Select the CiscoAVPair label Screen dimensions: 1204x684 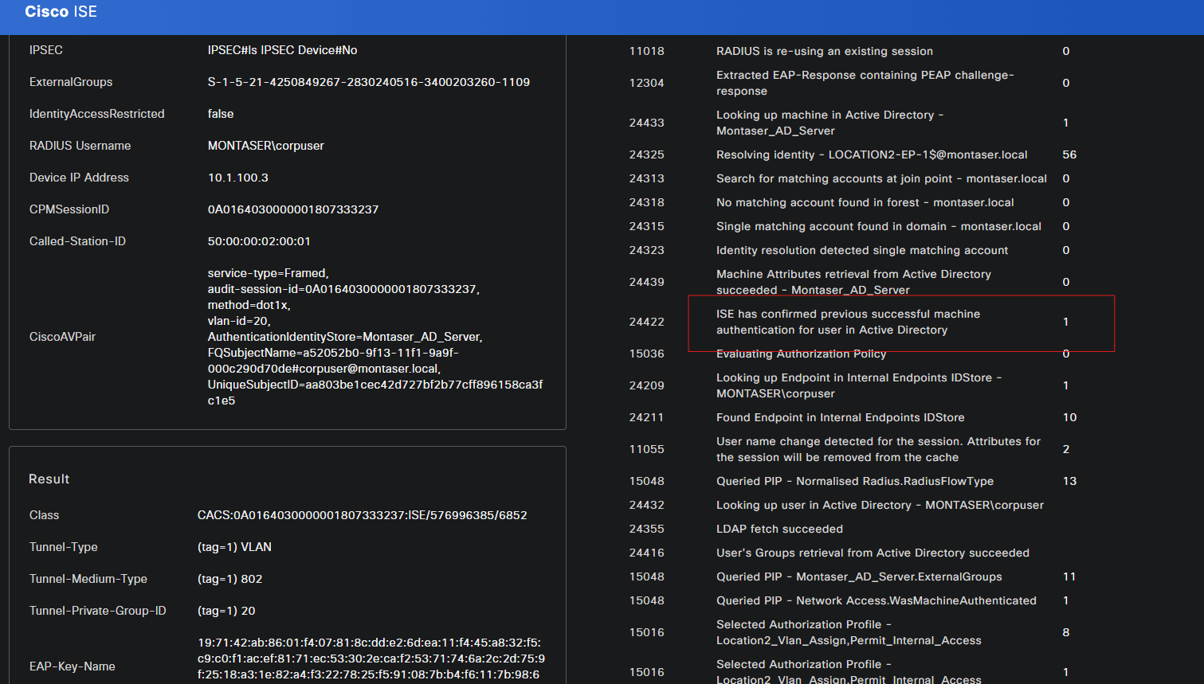pos(62,337)
